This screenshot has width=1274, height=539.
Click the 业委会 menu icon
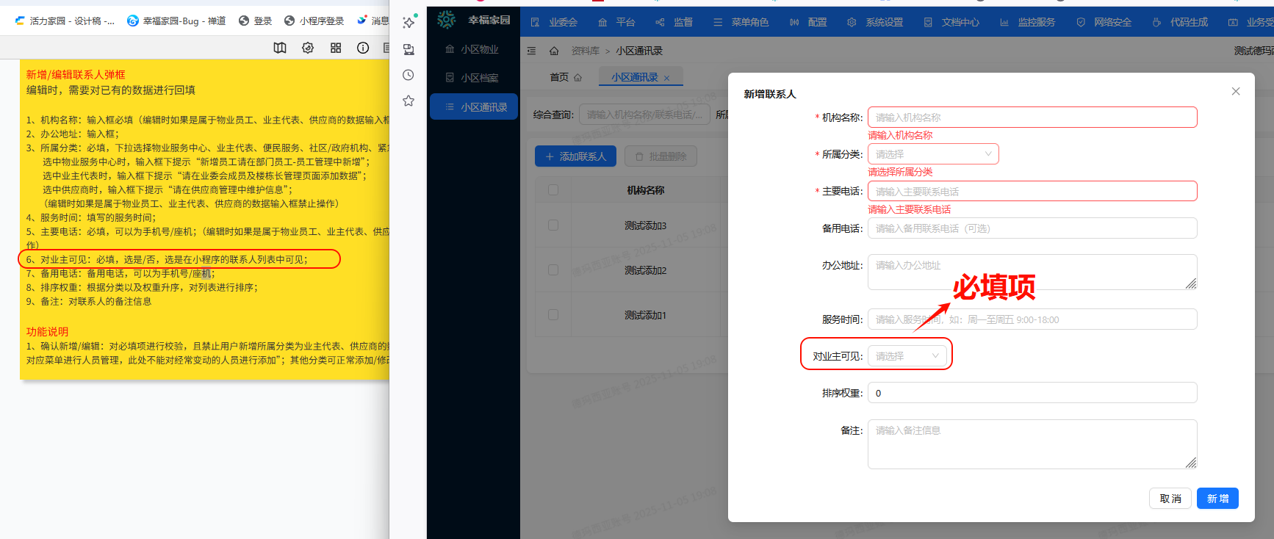tap(535, 22)
